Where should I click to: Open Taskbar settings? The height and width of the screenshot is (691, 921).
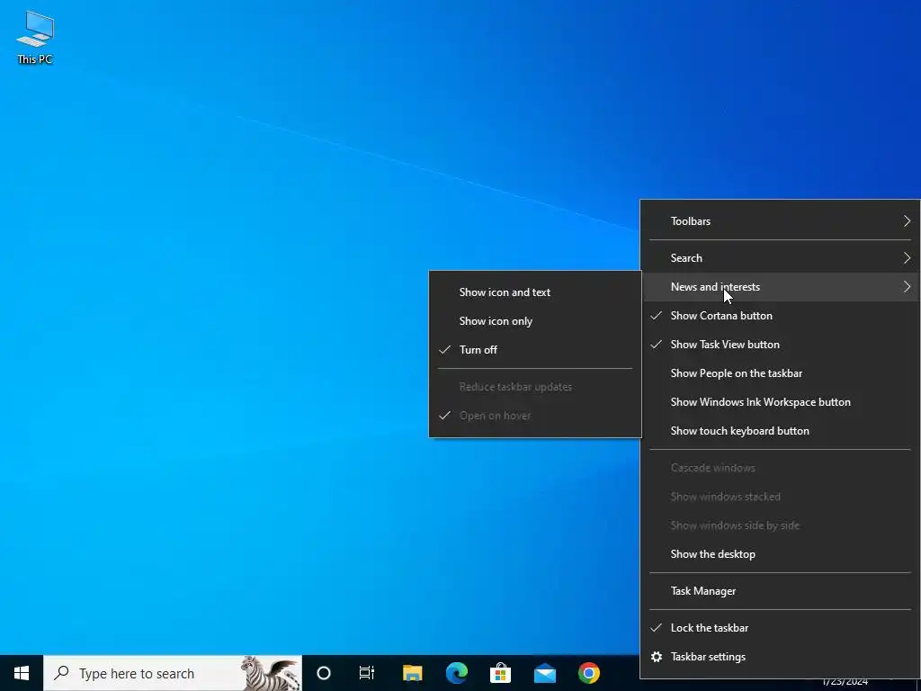(780, 657)
